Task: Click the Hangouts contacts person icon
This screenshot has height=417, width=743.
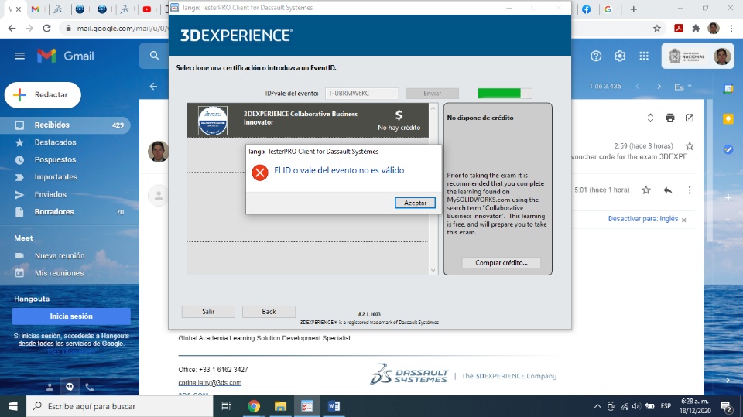Action: 50,387
